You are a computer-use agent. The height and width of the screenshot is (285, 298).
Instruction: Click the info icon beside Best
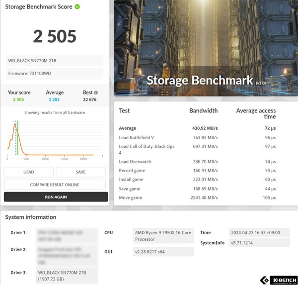pyautogui.click(x=96, y=93)
